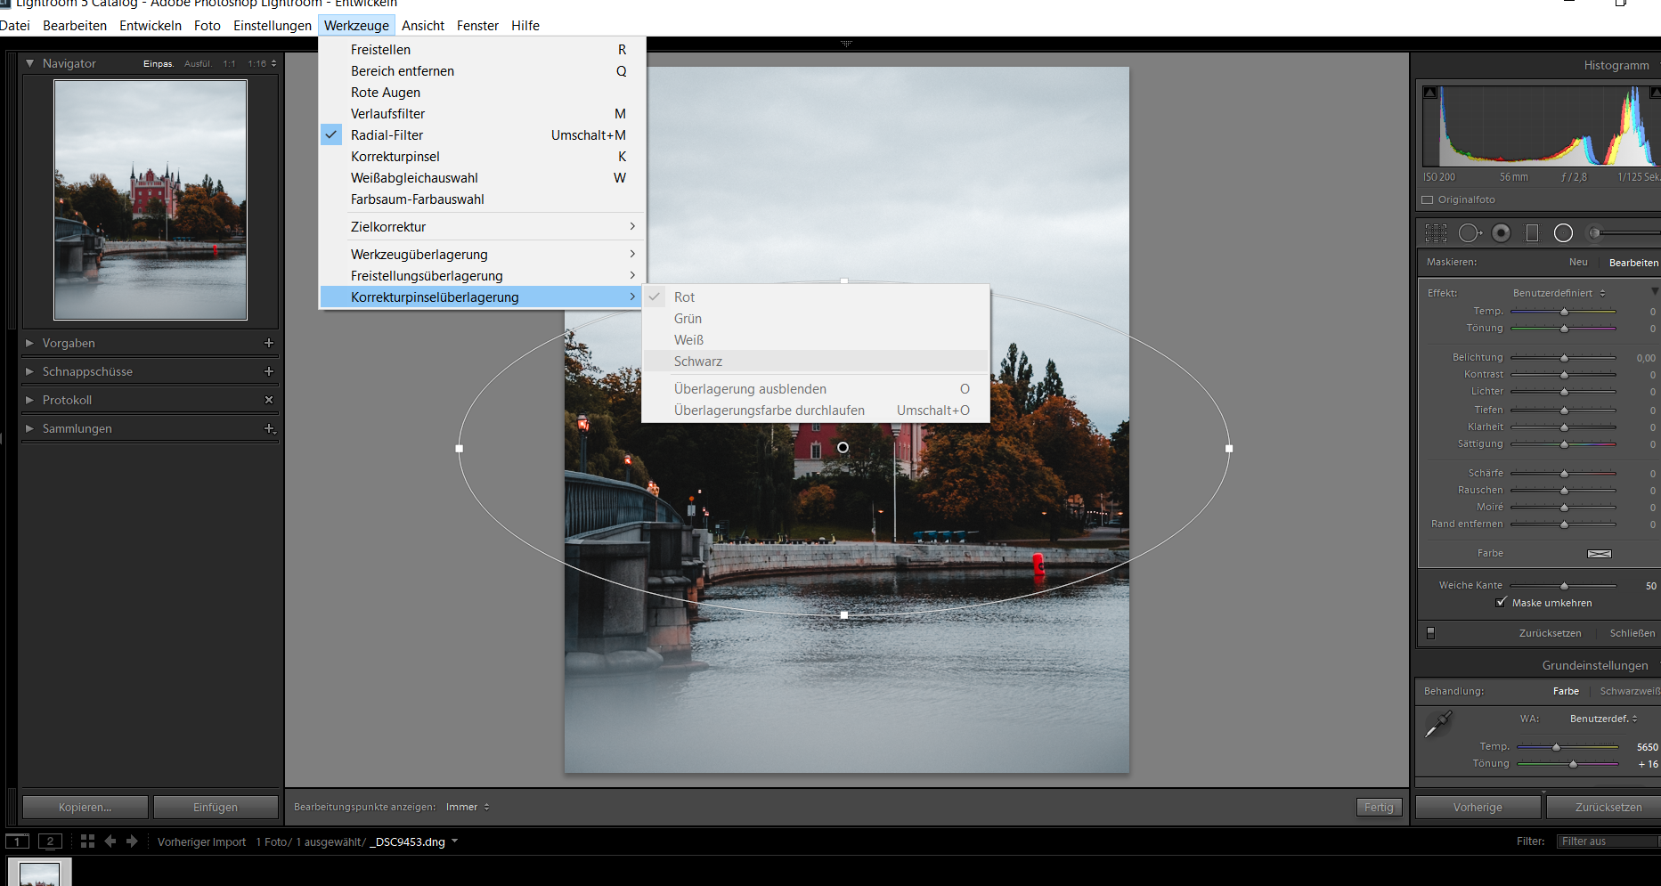Open the Farbe swatch for the radial filter
The height and width of the screenshot is (886, 1661).
1599,553
